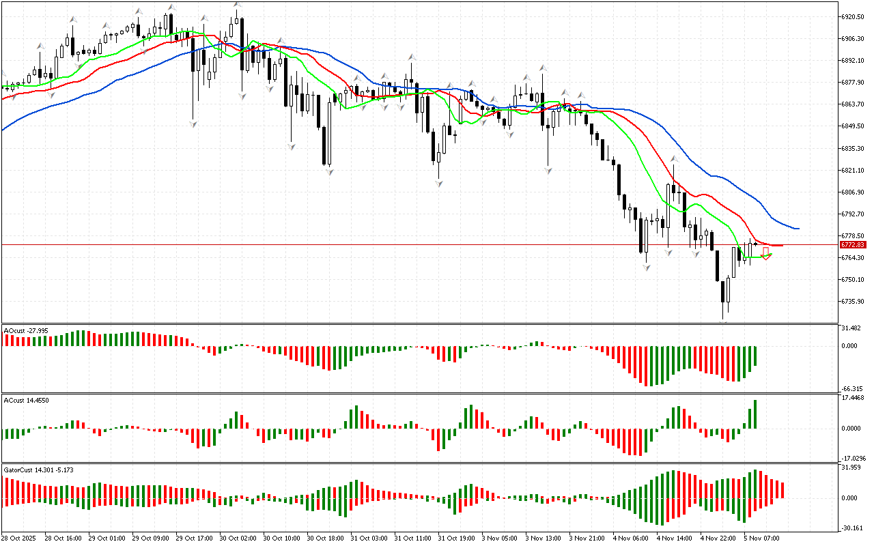Click the red current price tag 6772.83

[x=853, y=245]
